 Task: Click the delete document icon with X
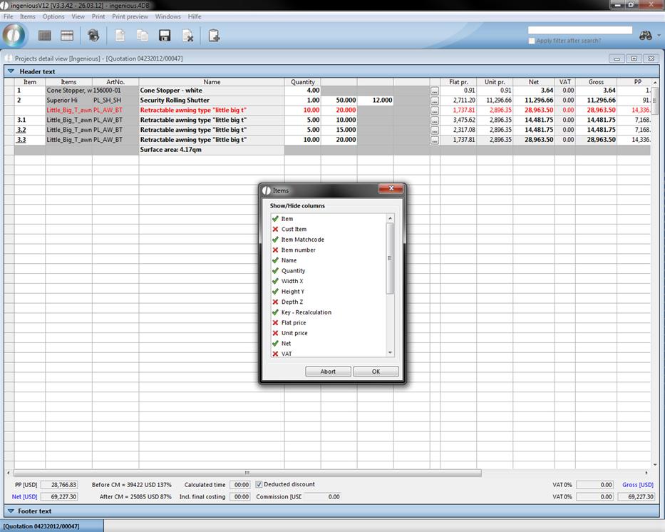(x=187, y=36)
